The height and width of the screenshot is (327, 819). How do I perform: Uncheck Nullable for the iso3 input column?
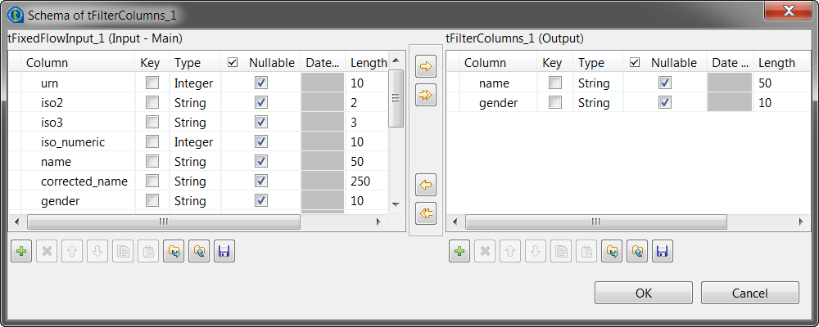261,122
